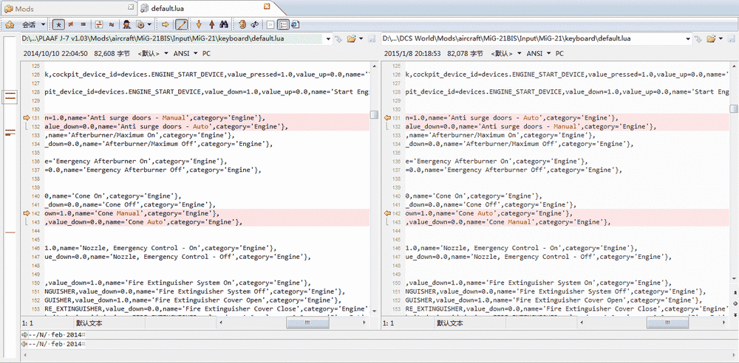Toggle the Edit (pencil) mode
The height and width of the screenshot is (363, 739).
pos(181,24)
